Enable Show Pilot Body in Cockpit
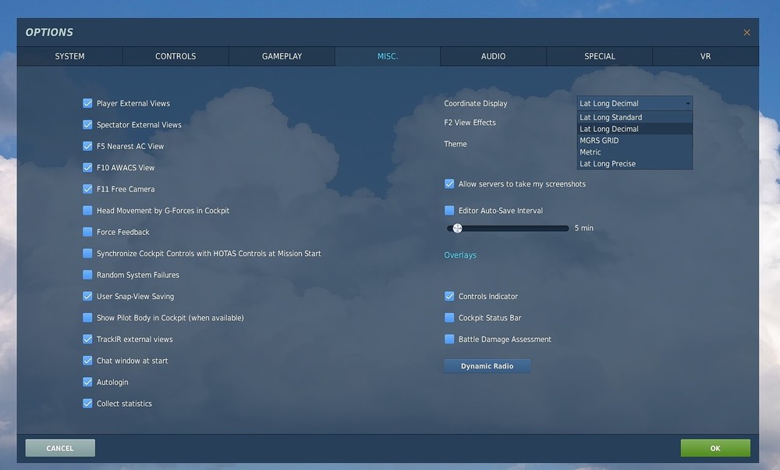Image resolution: width=780 pixels, height=470 pixels. click(x=87, y=317)
